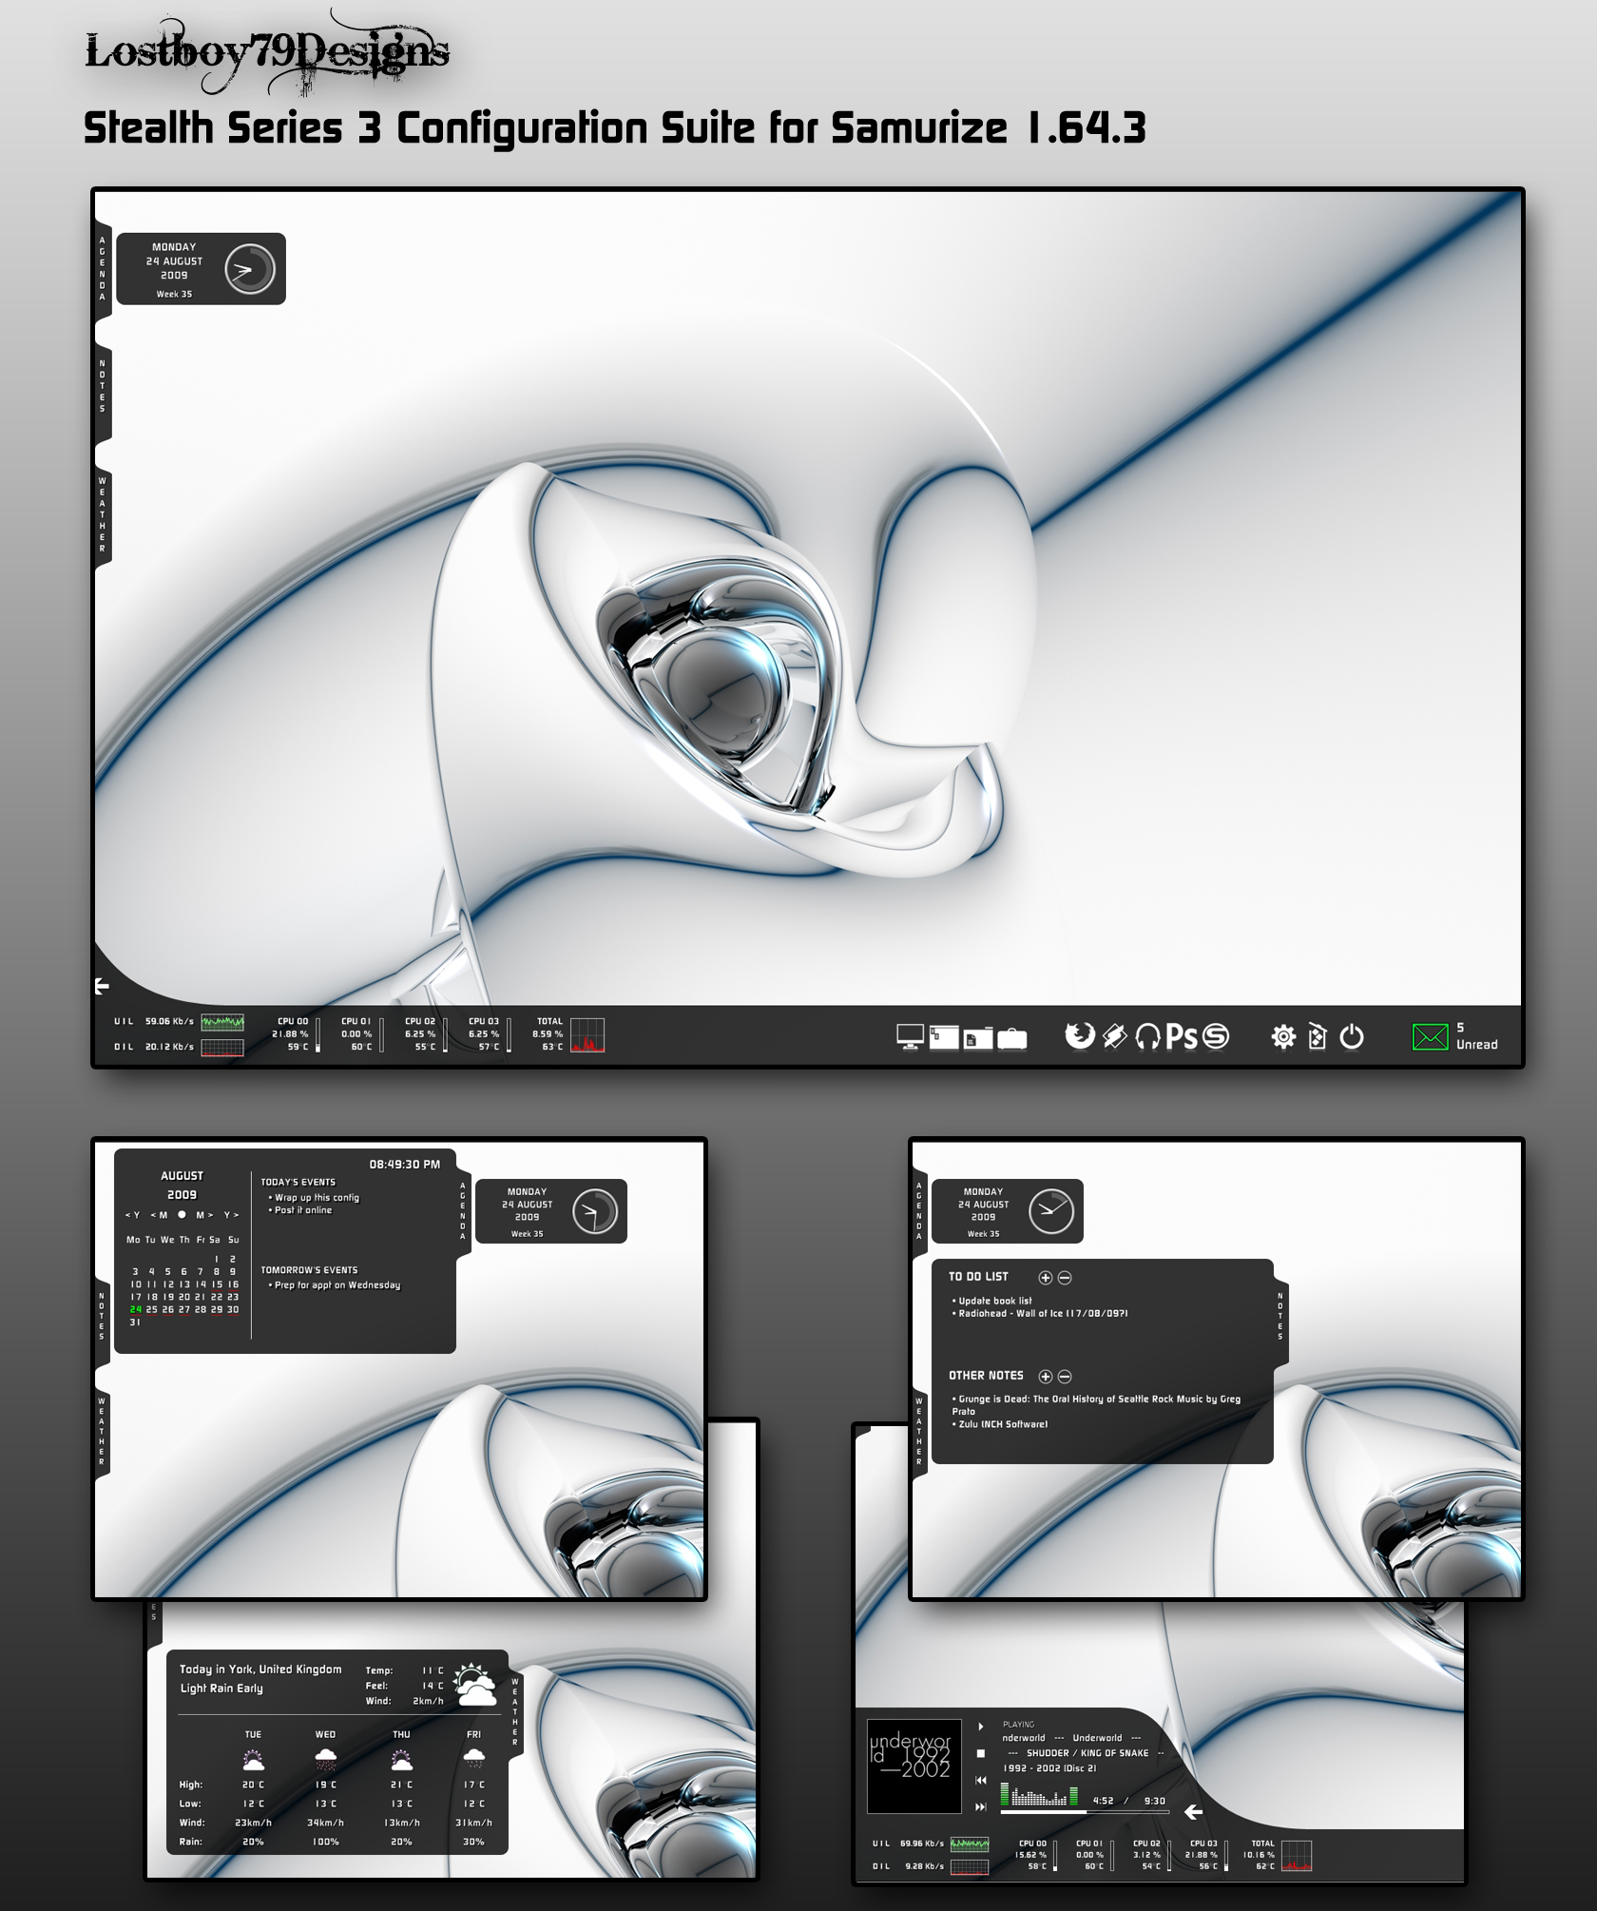Image resolution: width=1597 pixels, height=1911 pixels.
Task: Click the circled S Samurize icon
Action: (1216, 1036)
